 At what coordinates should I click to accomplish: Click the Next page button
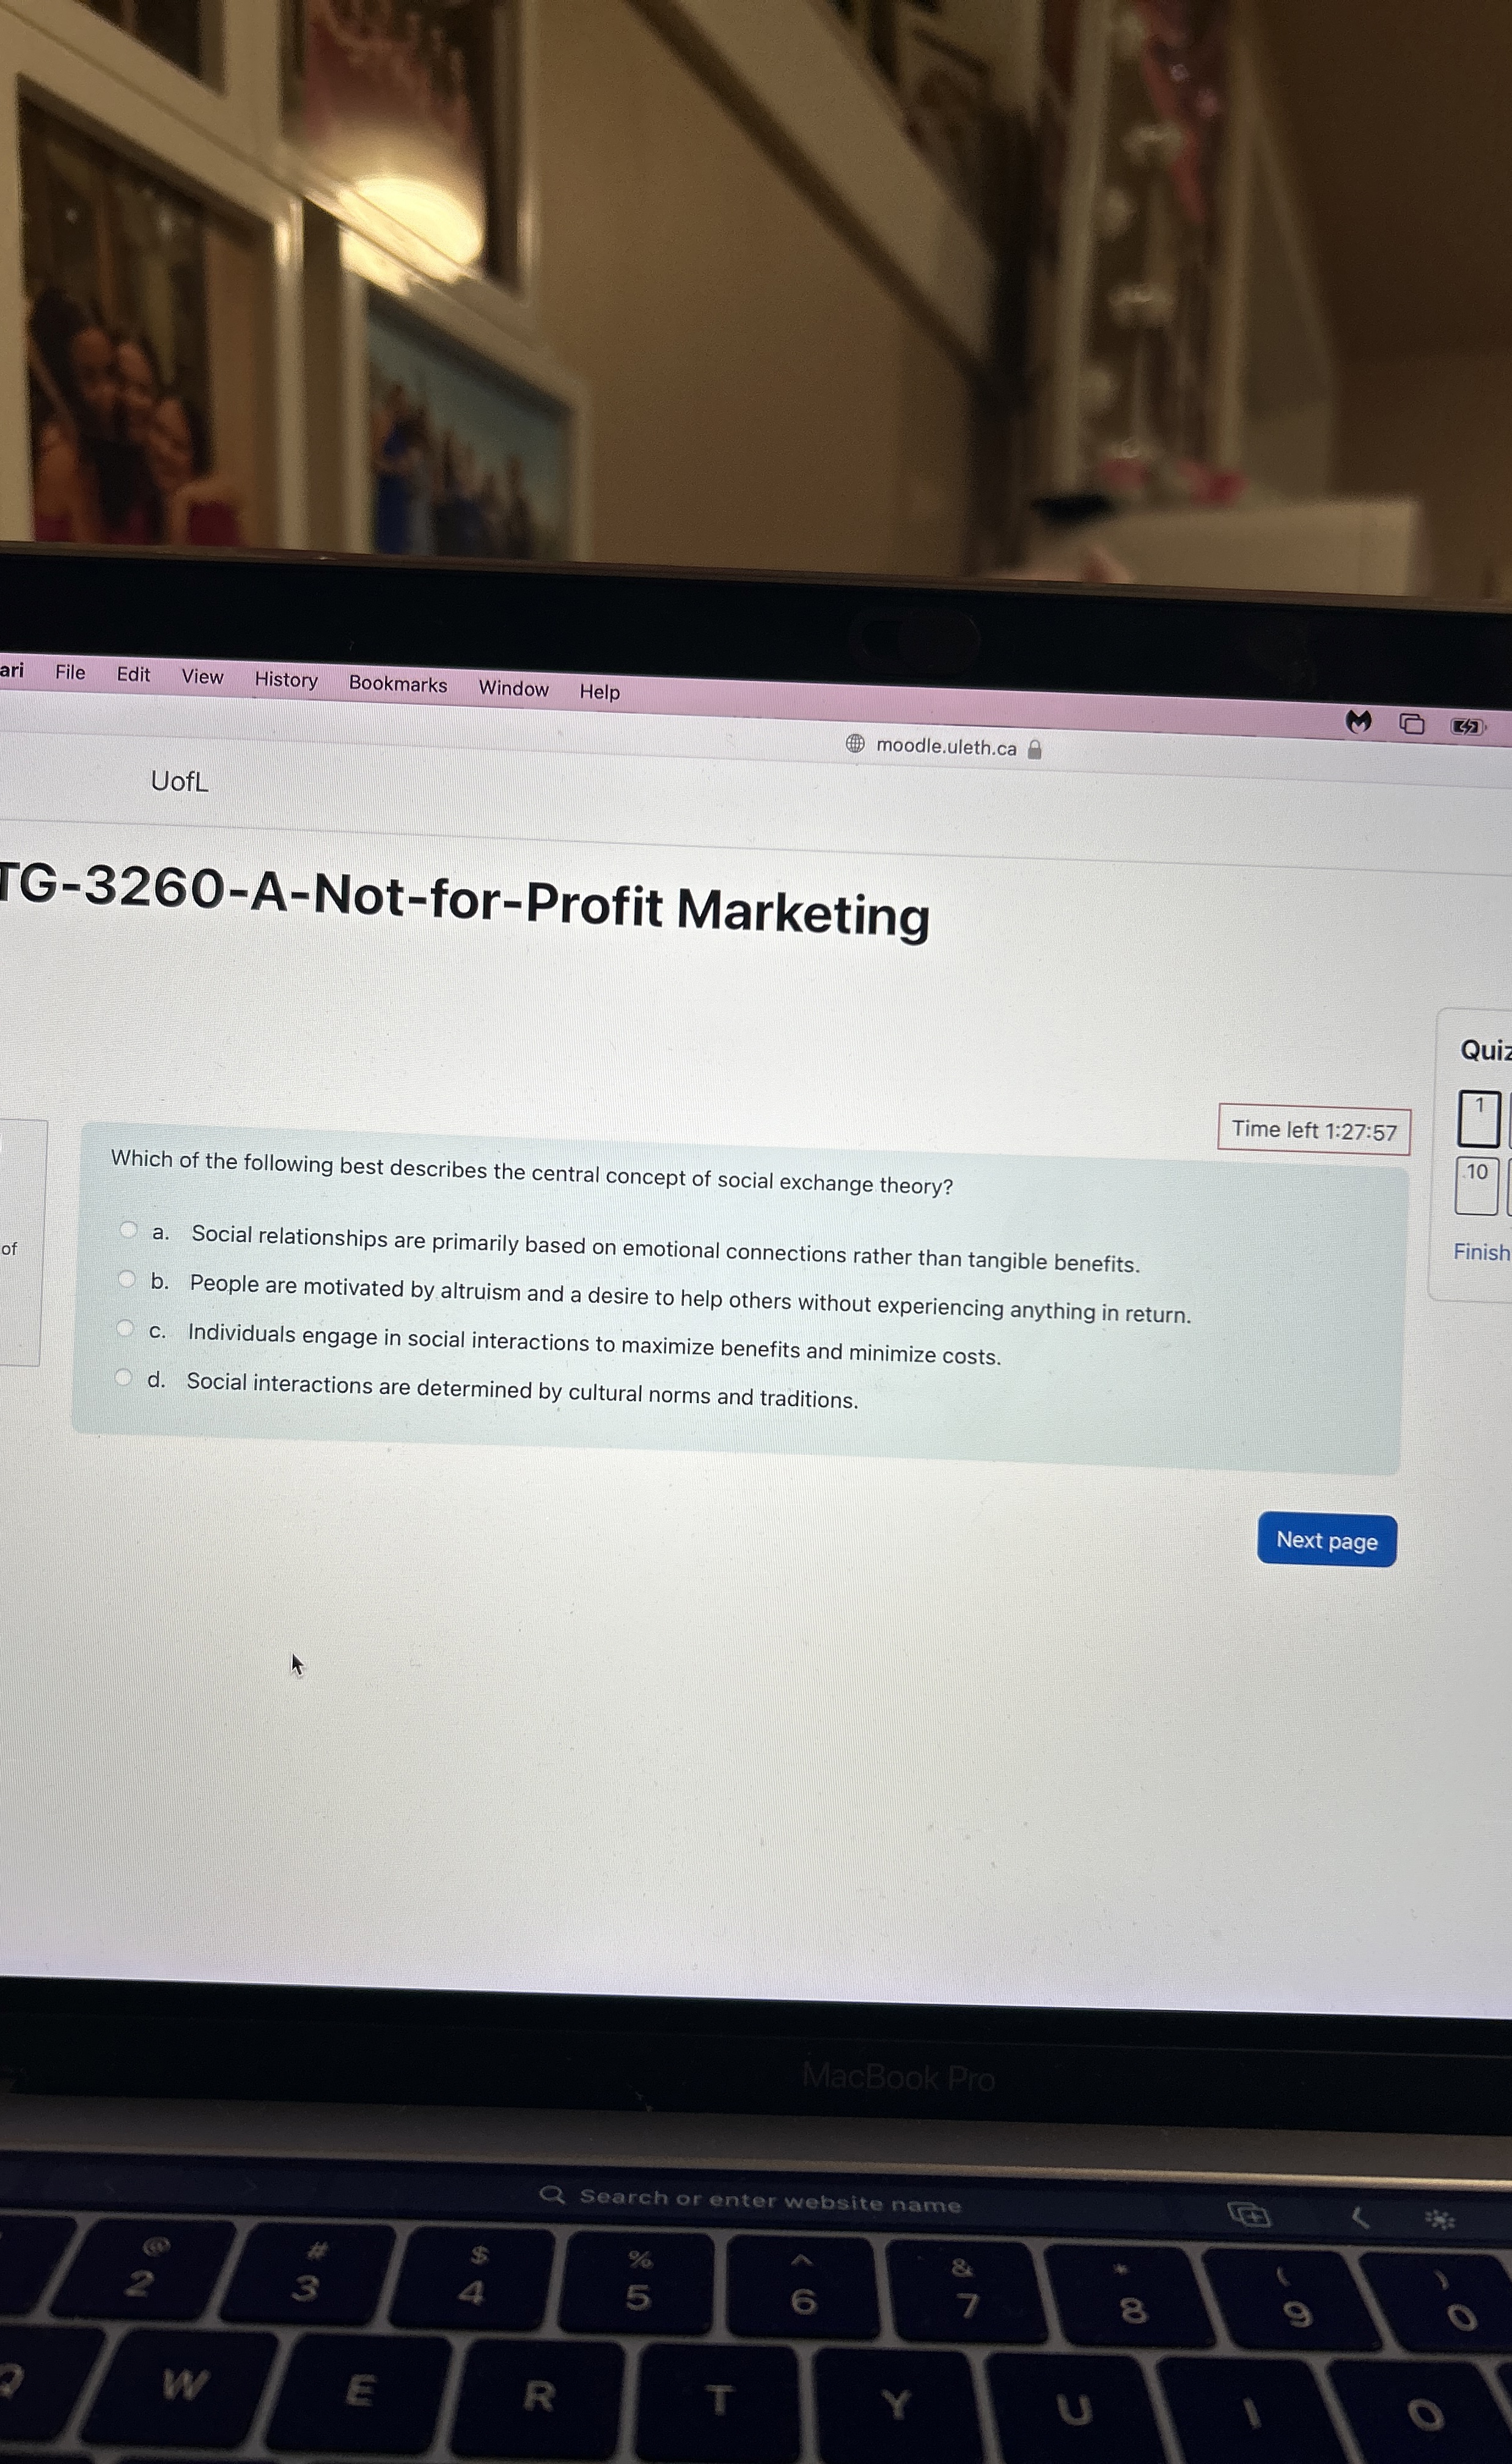[x=1327, y=1540]
